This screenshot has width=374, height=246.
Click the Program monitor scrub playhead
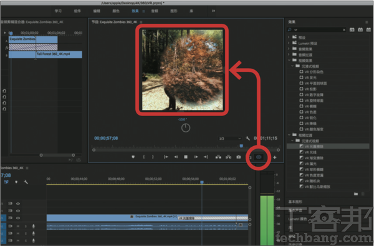tap(241, 146)
